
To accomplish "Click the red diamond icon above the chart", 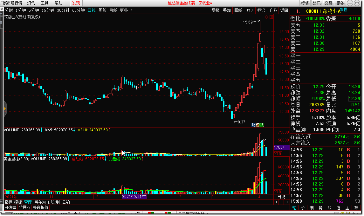I will (x=266, y=17).
